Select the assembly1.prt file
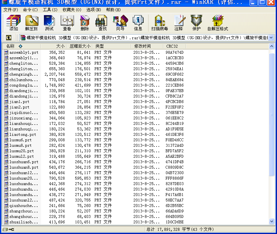 [24, 52]
